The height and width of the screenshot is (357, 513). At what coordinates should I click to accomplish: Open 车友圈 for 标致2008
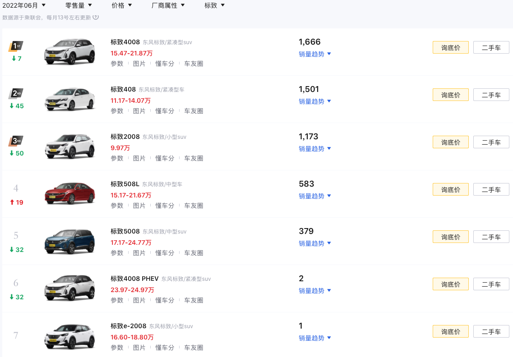[x=194, y=159]
